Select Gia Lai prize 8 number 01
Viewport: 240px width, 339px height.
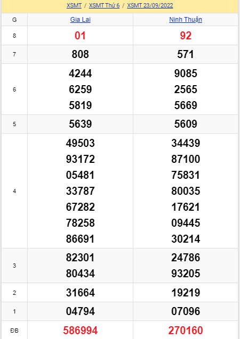(x=80, y=36)
